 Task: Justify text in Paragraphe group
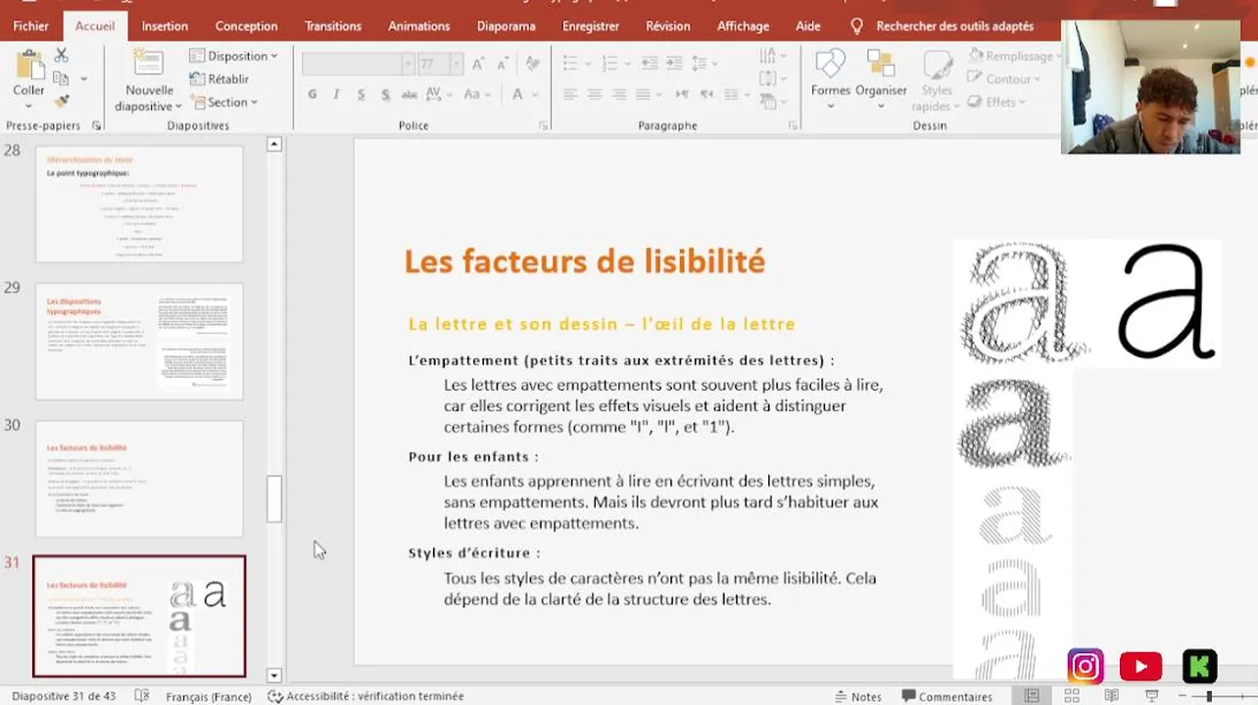pos(644,95)
